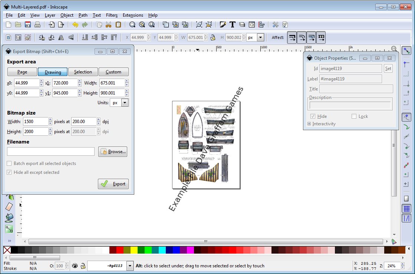This screenshot has width=415, height=274.
Task: Click the Cut scissors icon
Action: click(108, 25)
